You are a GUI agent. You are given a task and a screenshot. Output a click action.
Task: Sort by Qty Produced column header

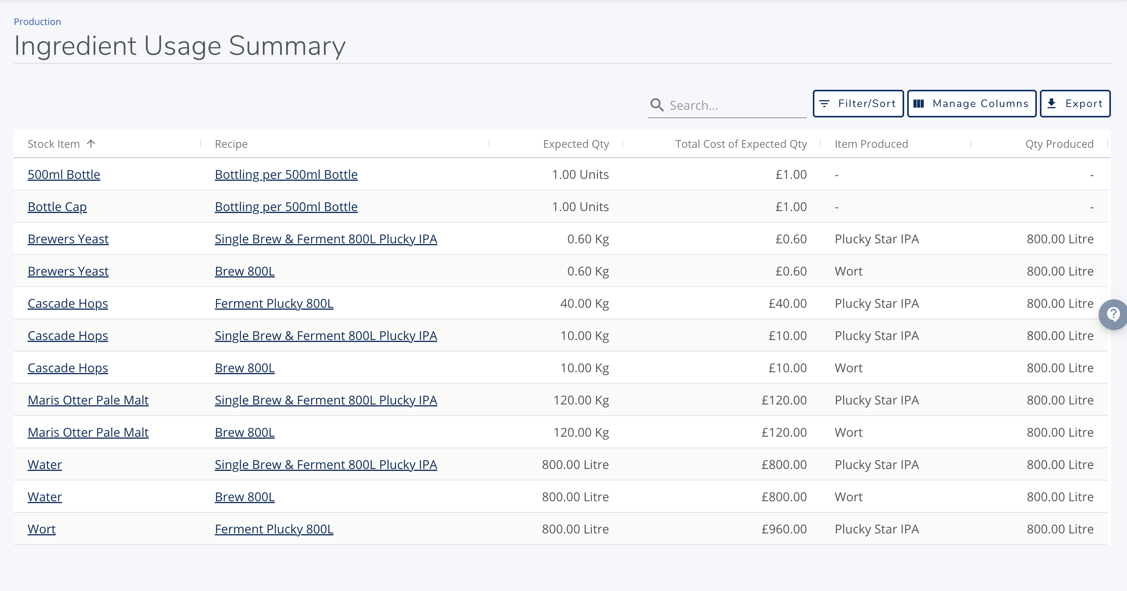1059,144
